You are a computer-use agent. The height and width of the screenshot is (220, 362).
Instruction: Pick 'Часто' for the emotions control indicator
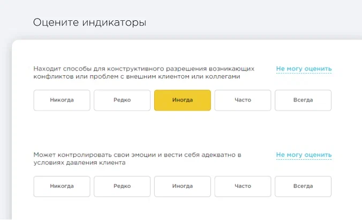pyautogui.click(x=243, y=186)
